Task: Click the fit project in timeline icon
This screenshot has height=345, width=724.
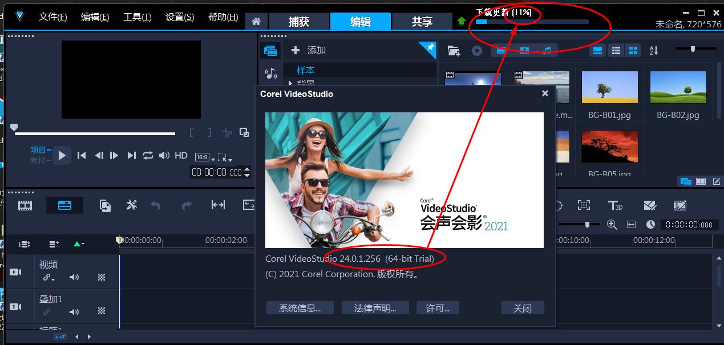Action: [x=631, y=225]
